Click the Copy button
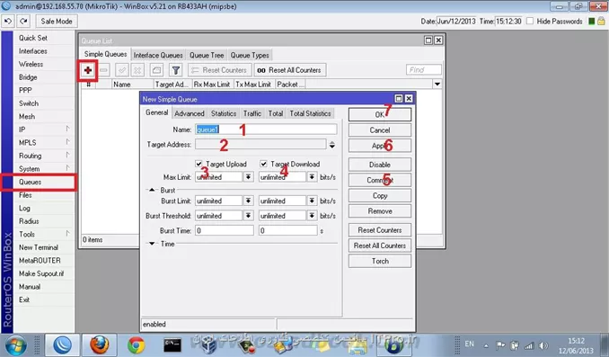The image size is (609, 357). [379, 196]
